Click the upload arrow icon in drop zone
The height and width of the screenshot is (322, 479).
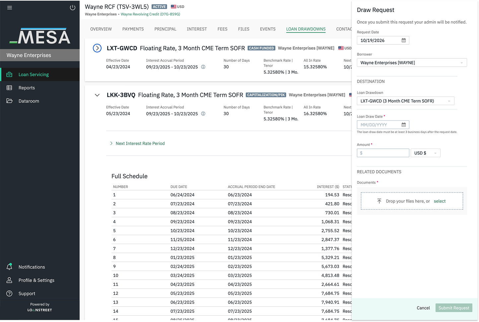379,201
